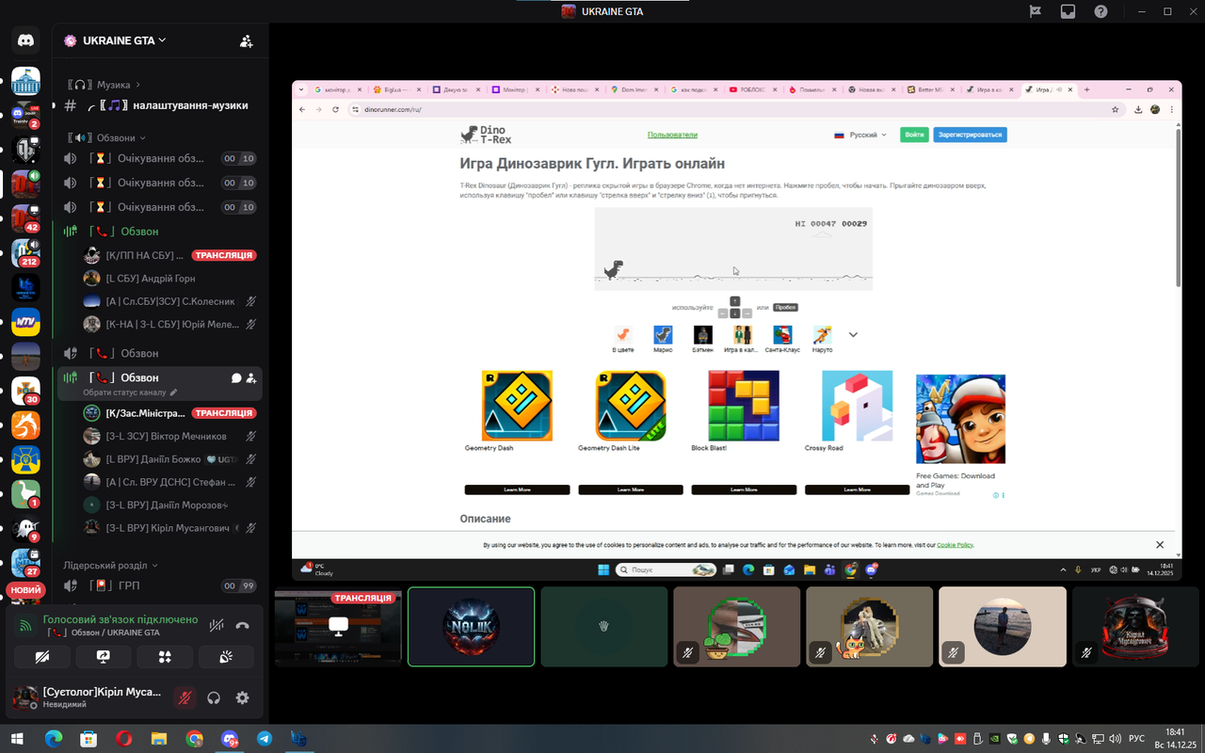This screenshot has height=753, width=1205.
Task: Click the Пошук search box in streamed taskbar
Action: tap(666, 569)
